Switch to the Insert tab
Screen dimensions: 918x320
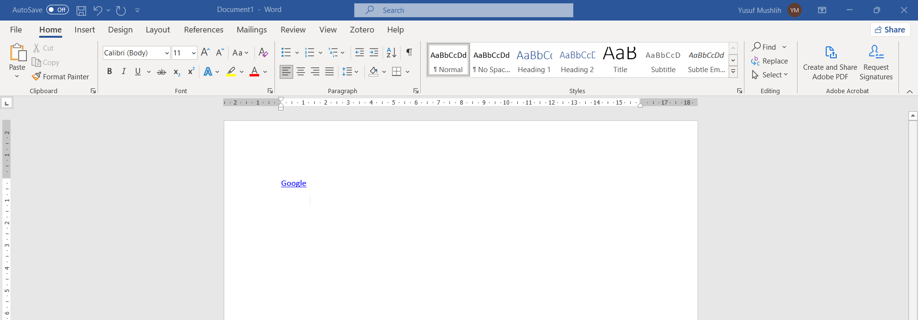[x=85, y=30]
